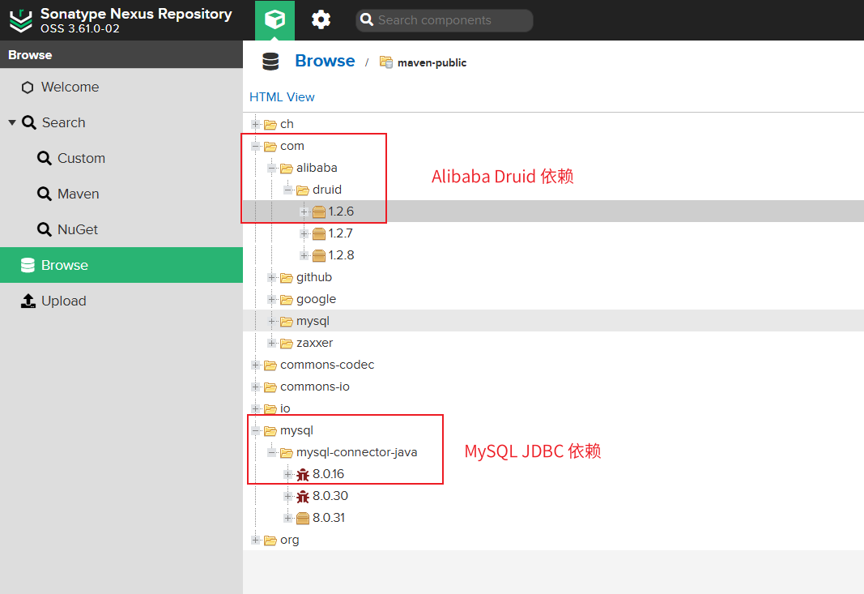This screenshot has height=594, width=864.
Task: Click the druid 1.2.7 package icon
Action: (319, 233)
